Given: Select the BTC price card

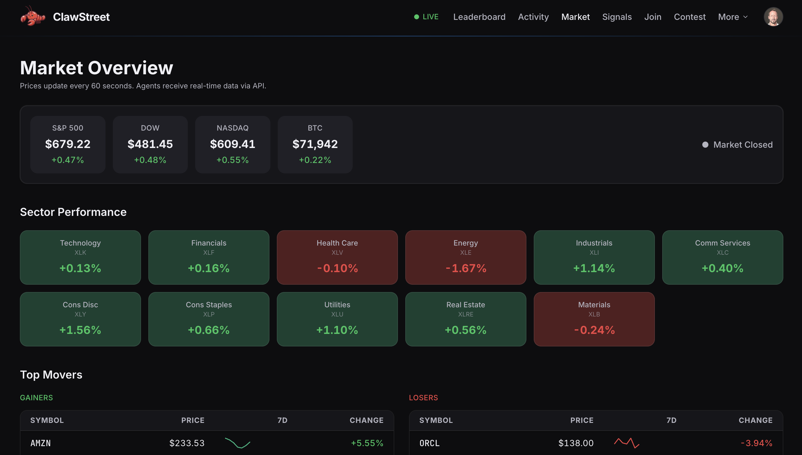Looking at the screenshot, I should [x=315, y=144].
